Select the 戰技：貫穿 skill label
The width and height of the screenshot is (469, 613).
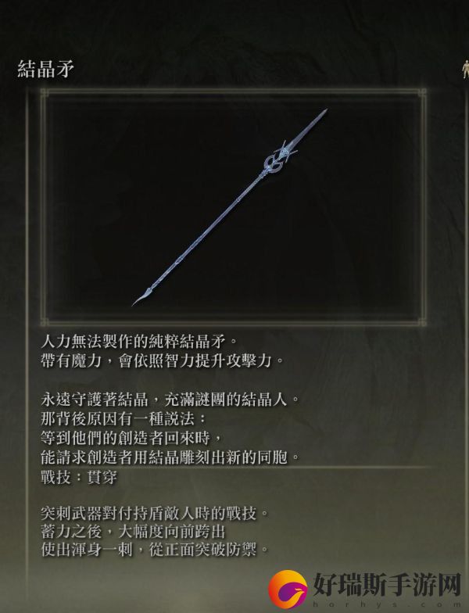tap(79, 477)
